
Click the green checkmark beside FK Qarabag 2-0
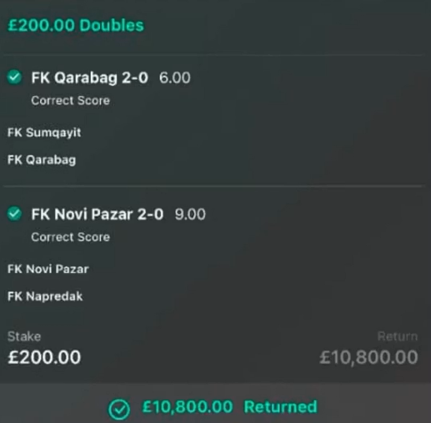click(x=14, y=77)
